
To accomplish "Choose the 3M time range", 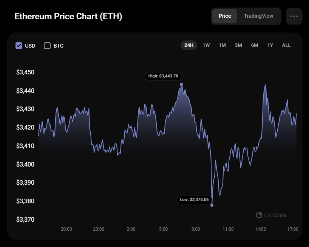I will pos(238,45).
